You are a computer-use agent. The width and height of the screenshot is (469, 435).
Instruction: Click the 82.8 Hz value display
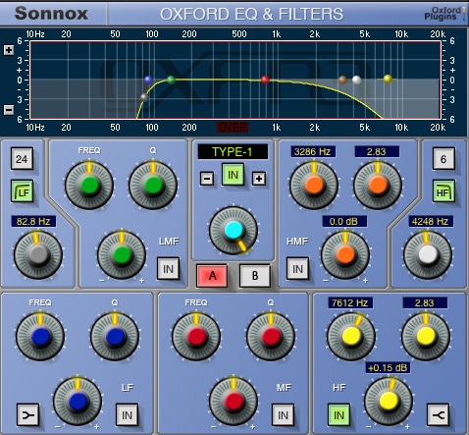click(x=33, y=222)
